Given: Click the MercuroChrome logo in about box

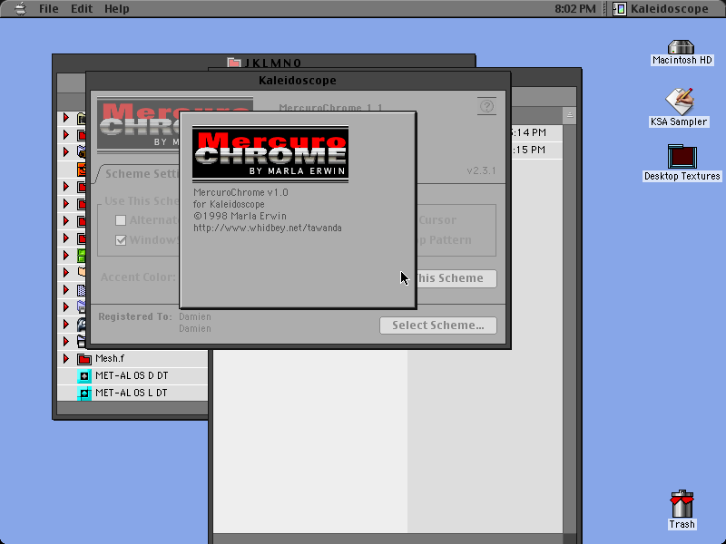Looking at the screenshot, I should pos(270,154).
